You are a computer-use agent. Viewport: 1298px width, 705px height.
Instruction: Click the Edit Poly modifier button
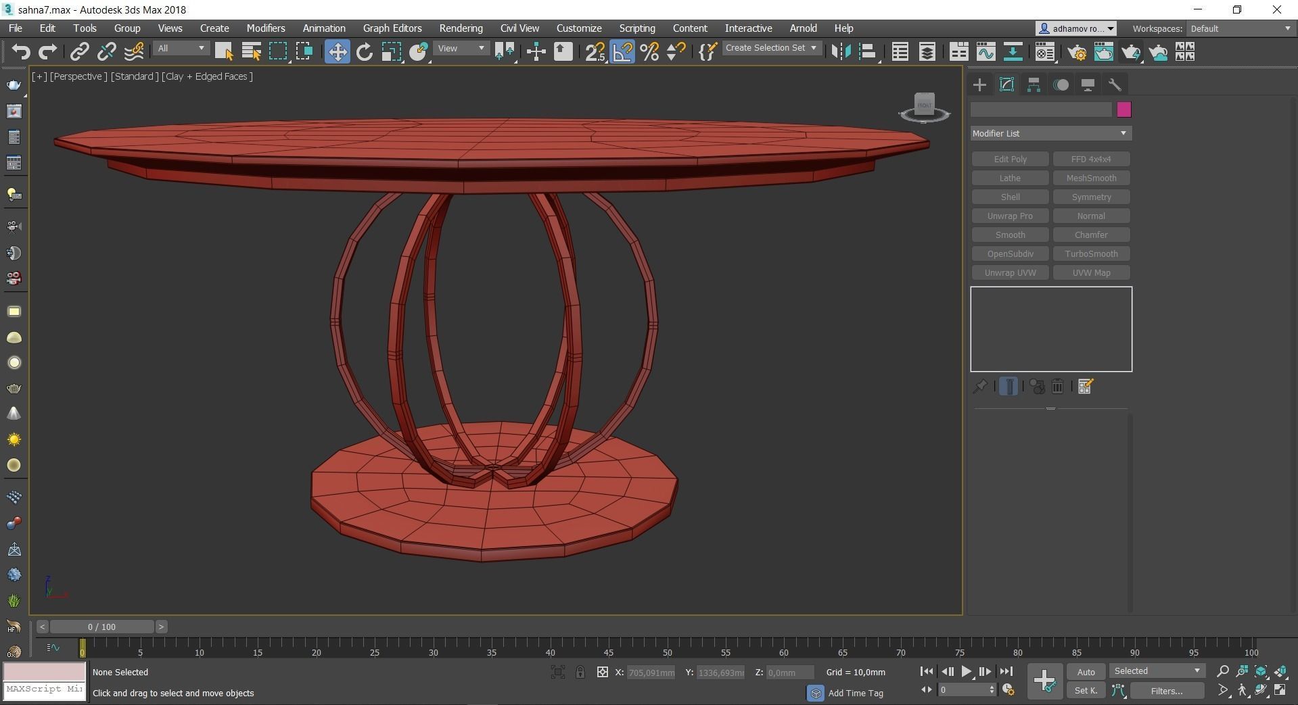[1010, 159]
